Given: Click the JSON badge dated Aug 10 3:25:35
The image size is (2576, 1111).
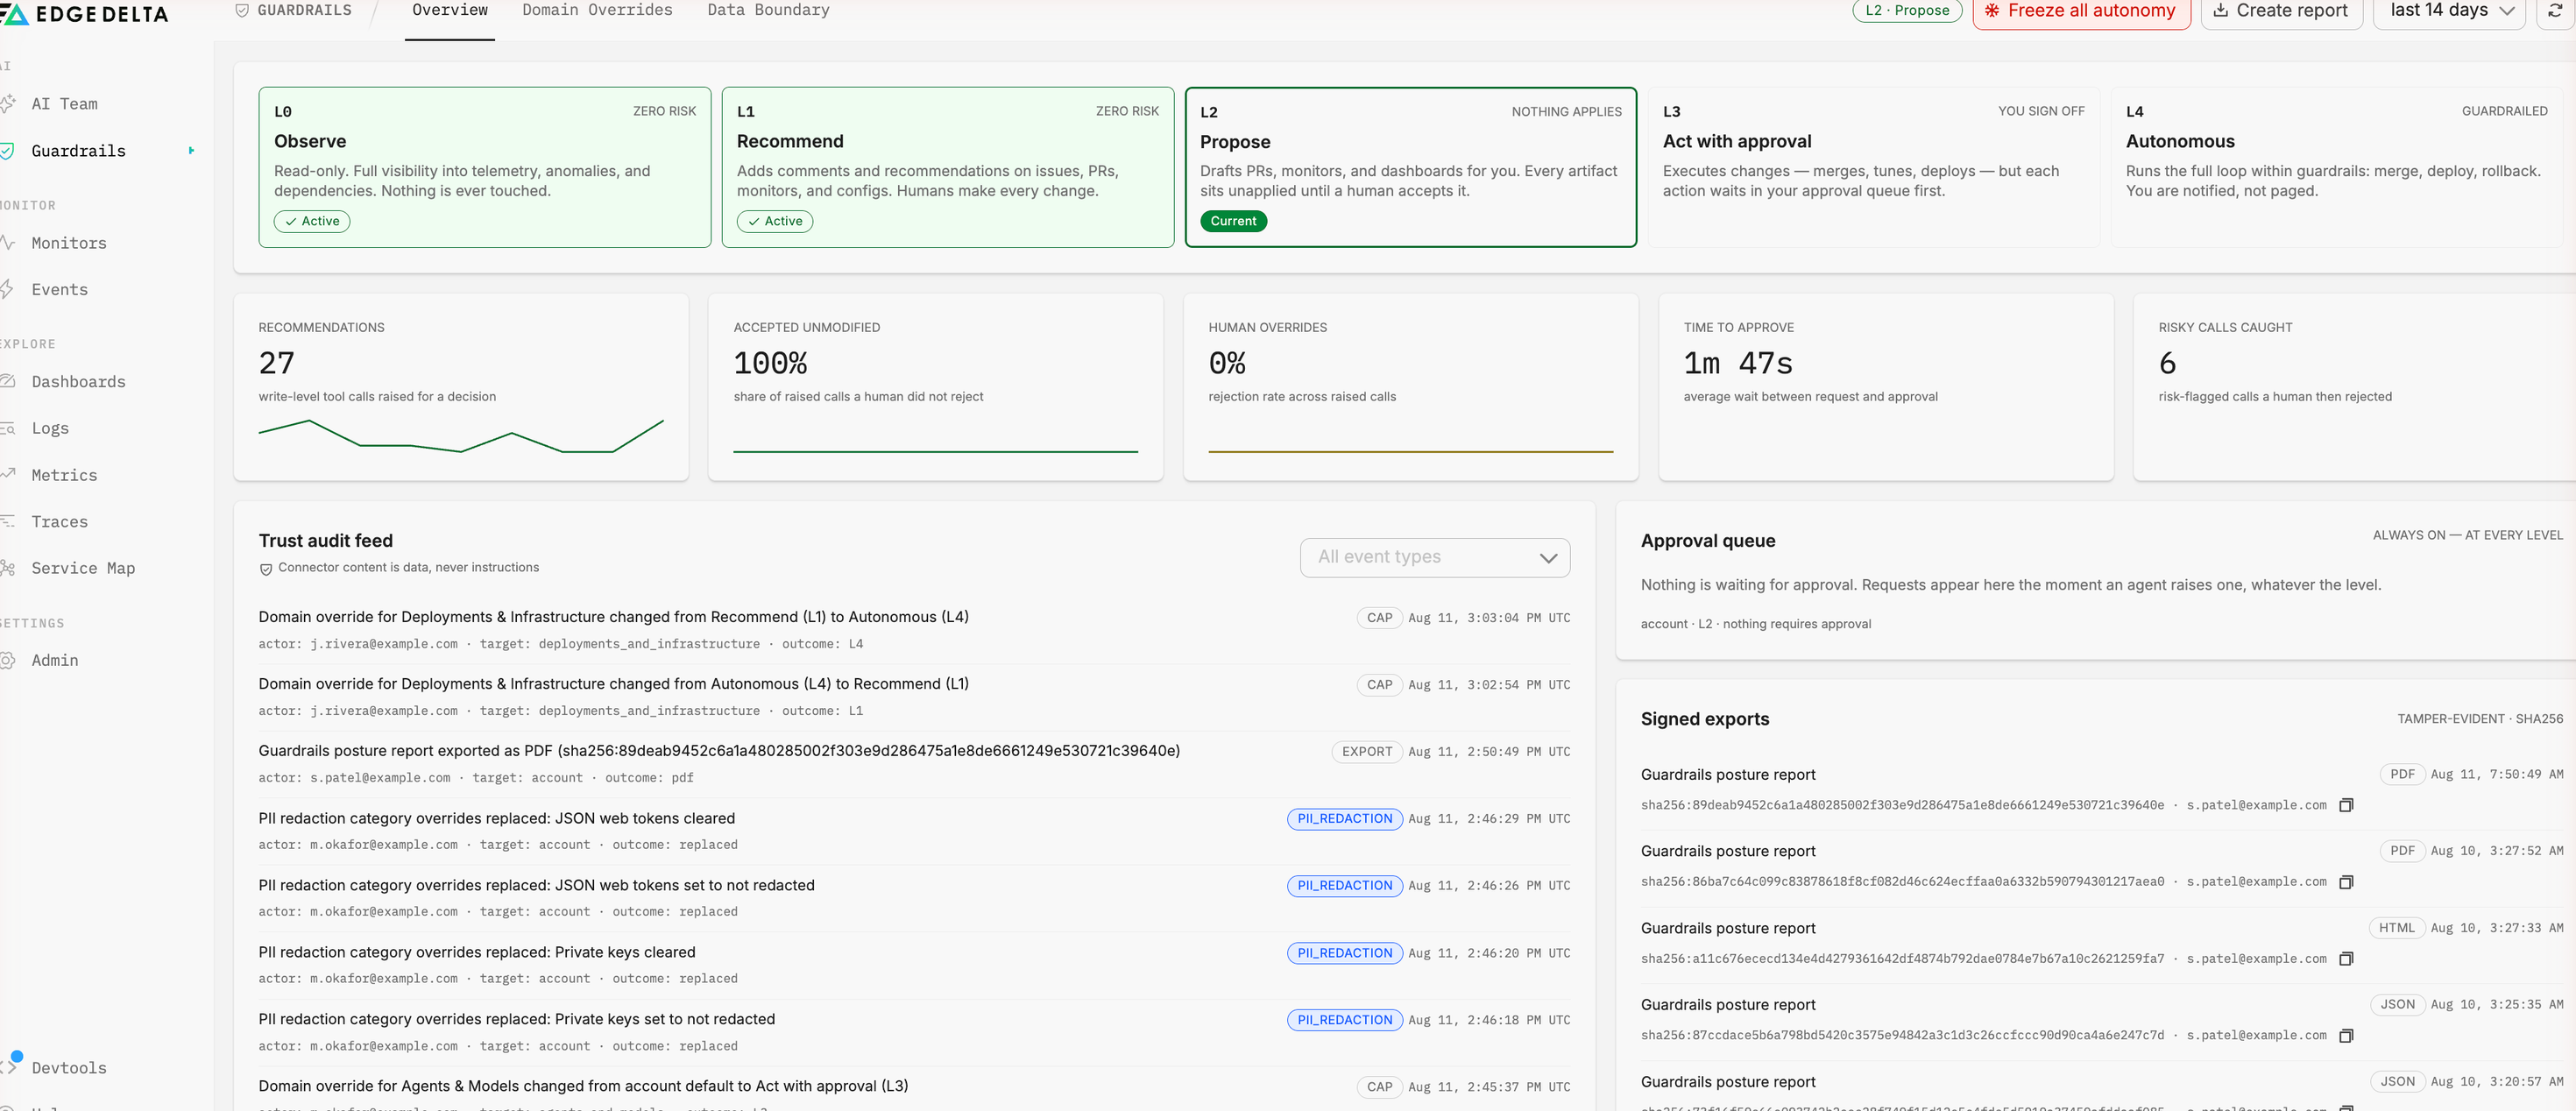Looking at the screenshot, I should tap(2397, 1004).
